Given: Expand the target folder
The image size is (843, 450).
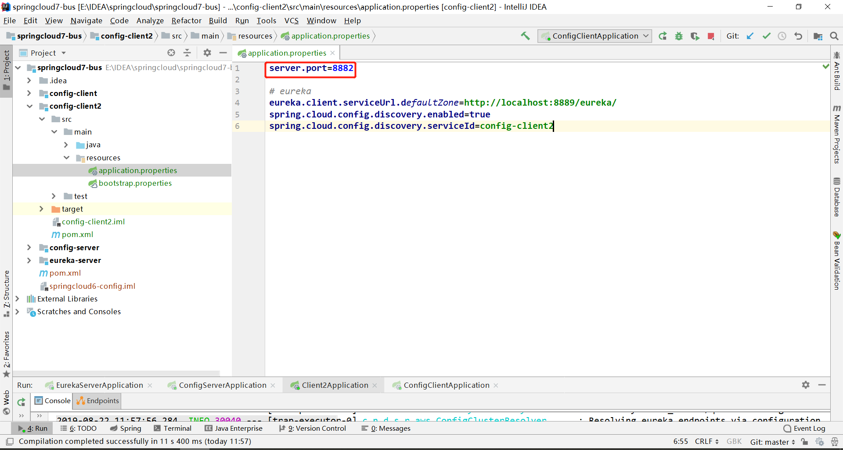Looking at the screenshot, I should click(41, 209).
